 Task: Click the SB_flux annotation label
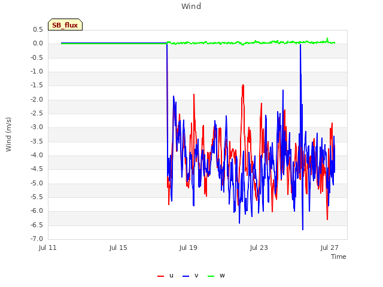pos(65,25)
